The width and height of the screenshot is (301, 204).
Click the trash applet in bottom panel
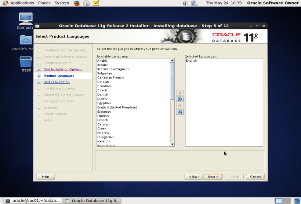click(x=298, y=201)
